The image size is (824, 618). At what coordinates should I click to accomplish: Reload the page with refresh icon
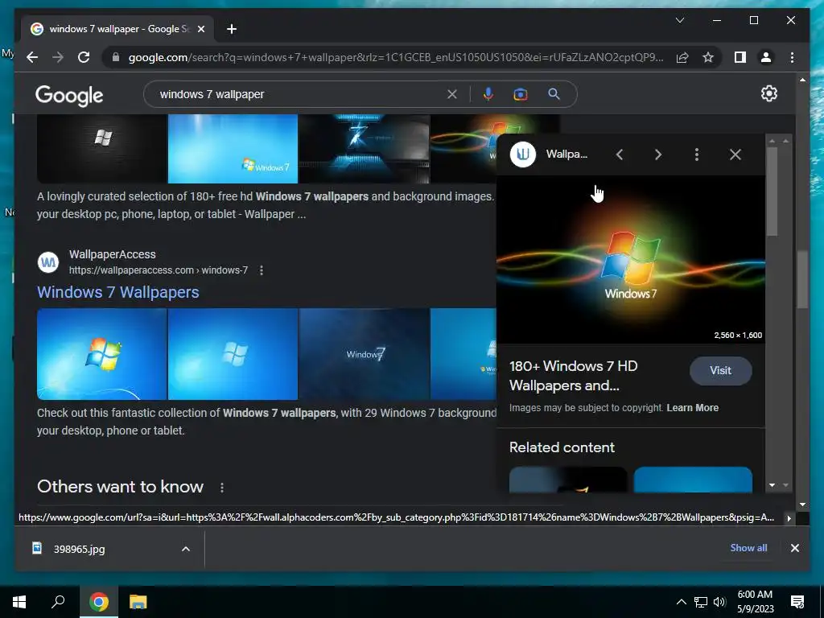(84, 57)
